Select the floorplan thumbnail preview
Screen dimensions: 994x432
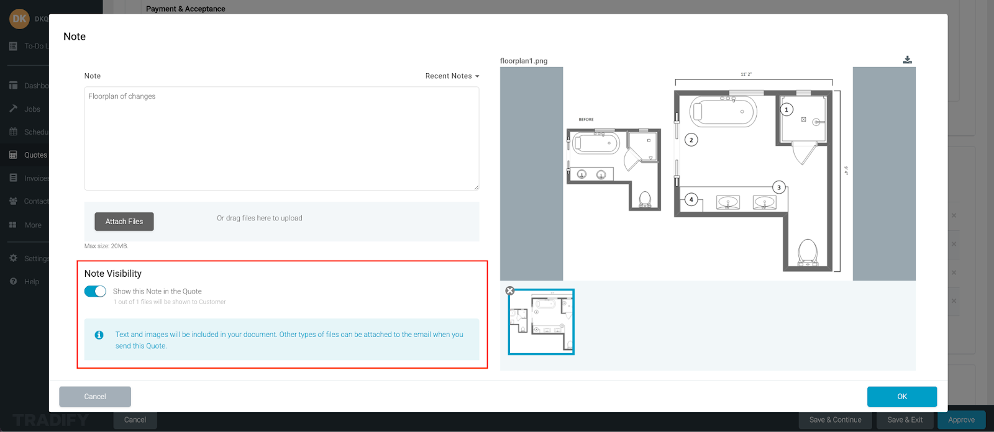tap(542, 323)
